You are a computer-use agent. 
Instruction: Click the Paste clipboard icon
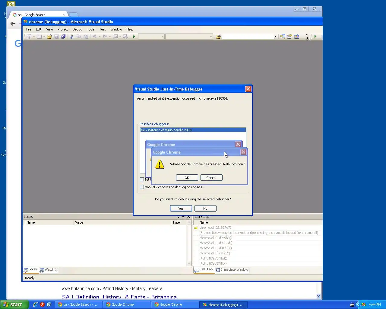(86, 37)
